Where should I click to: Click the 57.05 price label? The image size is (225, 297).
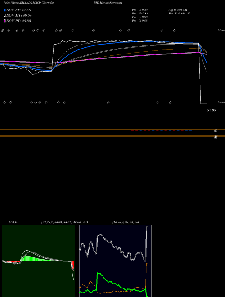(211, 110)
